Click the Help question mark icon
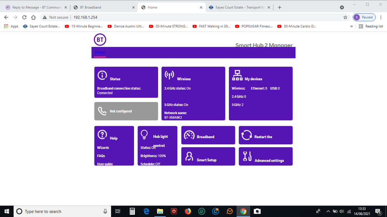The height and width of the screenshot is (217, 387). coord(102,135)
